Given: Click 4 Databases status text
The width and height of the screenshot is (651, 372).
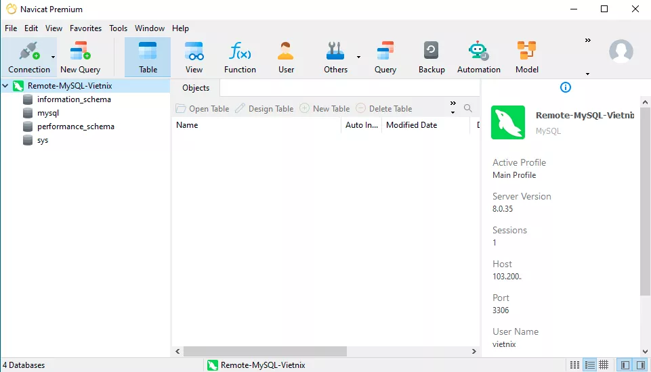Looking at the screenshot, I should coord(24,365).
